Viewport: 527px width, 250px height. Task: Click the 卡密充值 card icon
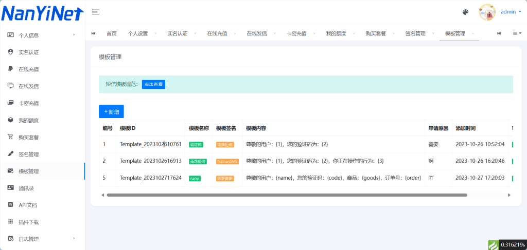[x=10, y=103]
